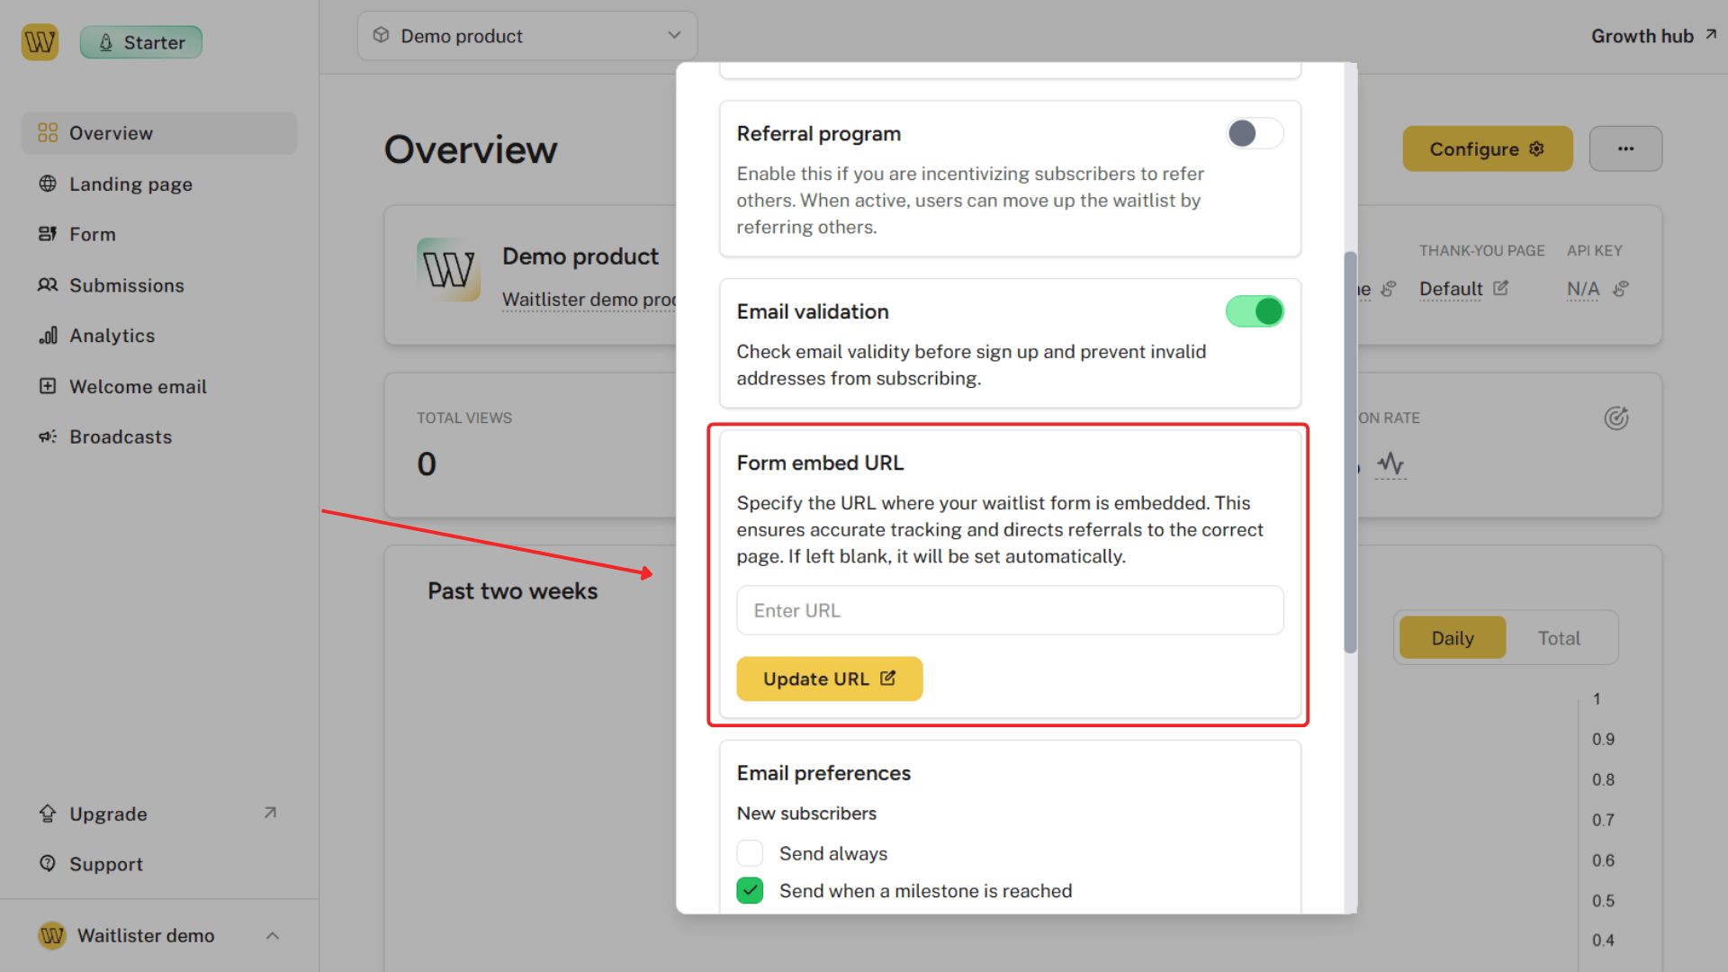Image resolution: width=1728 pixels, height=972 pixels.
Task: Click the Overview grid icon
Action: click(48, 133)
